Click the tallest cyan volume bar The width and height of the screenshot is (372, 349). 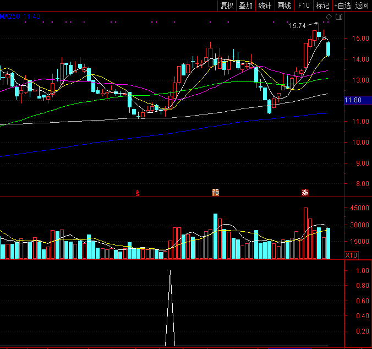click(x=215, y=236)
